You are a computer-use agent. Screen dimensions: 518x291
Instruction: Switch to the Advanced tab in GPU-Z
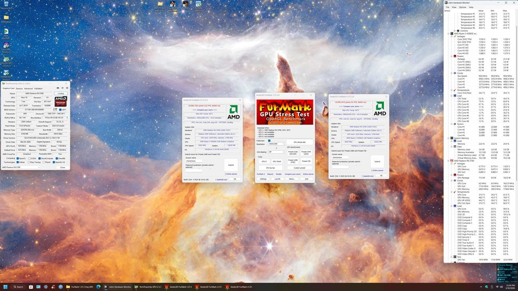point(28,88)
